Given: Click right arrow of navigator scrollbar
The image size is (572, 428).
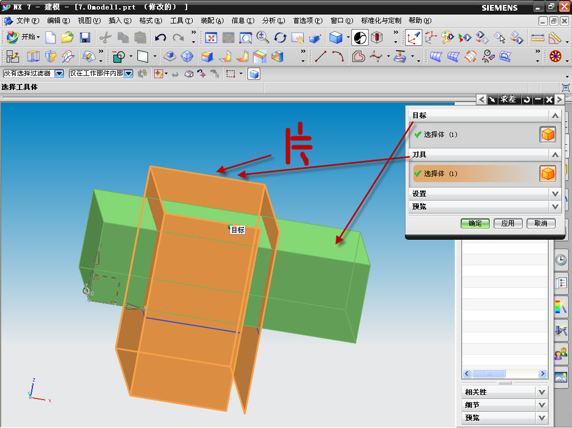Looking at the screenshot, I should pyautogui.click(x=542, y=374).
